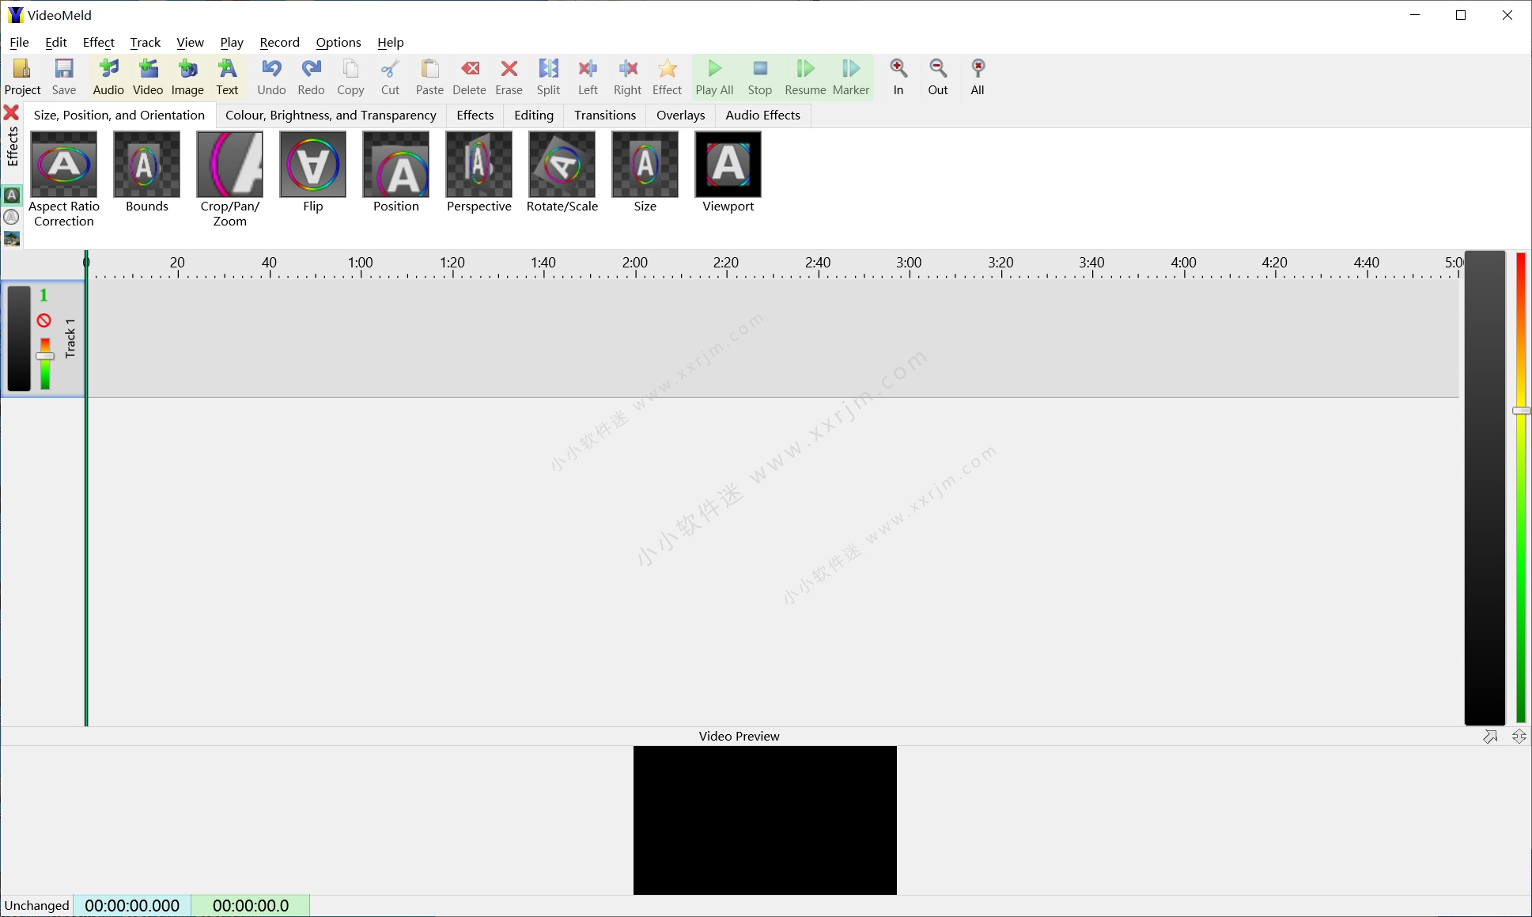
Task: Toggle mute on Track 1
Action: pyautogui.click(x=45, y=320)
